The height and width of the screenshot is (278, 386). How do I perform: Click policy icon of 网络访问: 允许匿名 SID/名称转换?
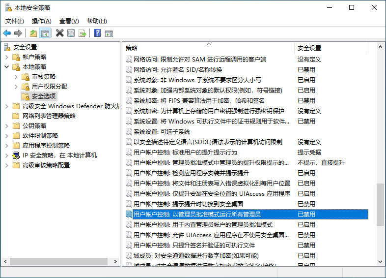click(x=129, y=70)
